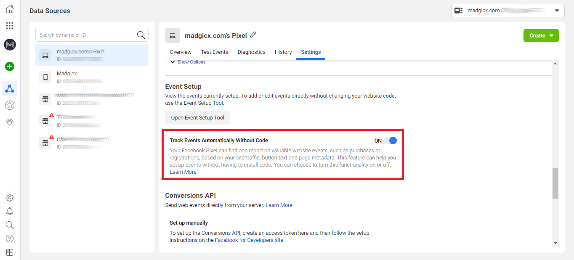Click the Set up manually subheading
Screen dimensions: 574x260
click(x=189, y=223)
